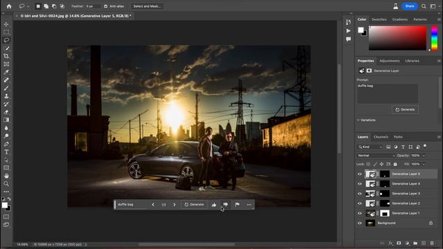This screenshot has width=443, height=249.
Task: Open the Fill dropdown arrow
Action: [424, 164]
